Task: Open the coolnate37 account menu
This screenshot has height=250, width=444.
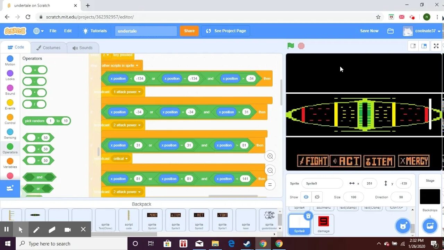Action: 422,31
